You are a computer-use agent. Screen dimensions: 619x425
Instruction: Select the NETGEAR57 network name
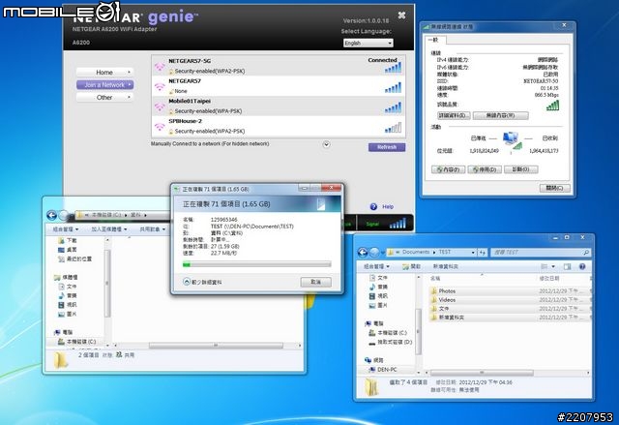[x=185, y=81]
